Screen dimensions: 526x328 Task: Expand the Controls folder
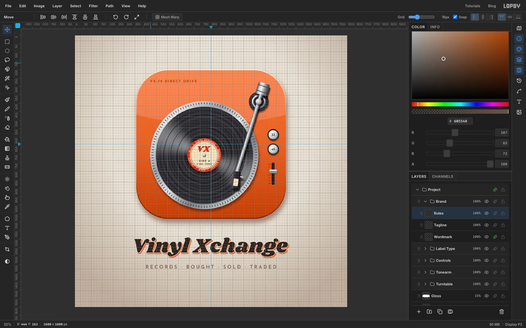(425, 260)
